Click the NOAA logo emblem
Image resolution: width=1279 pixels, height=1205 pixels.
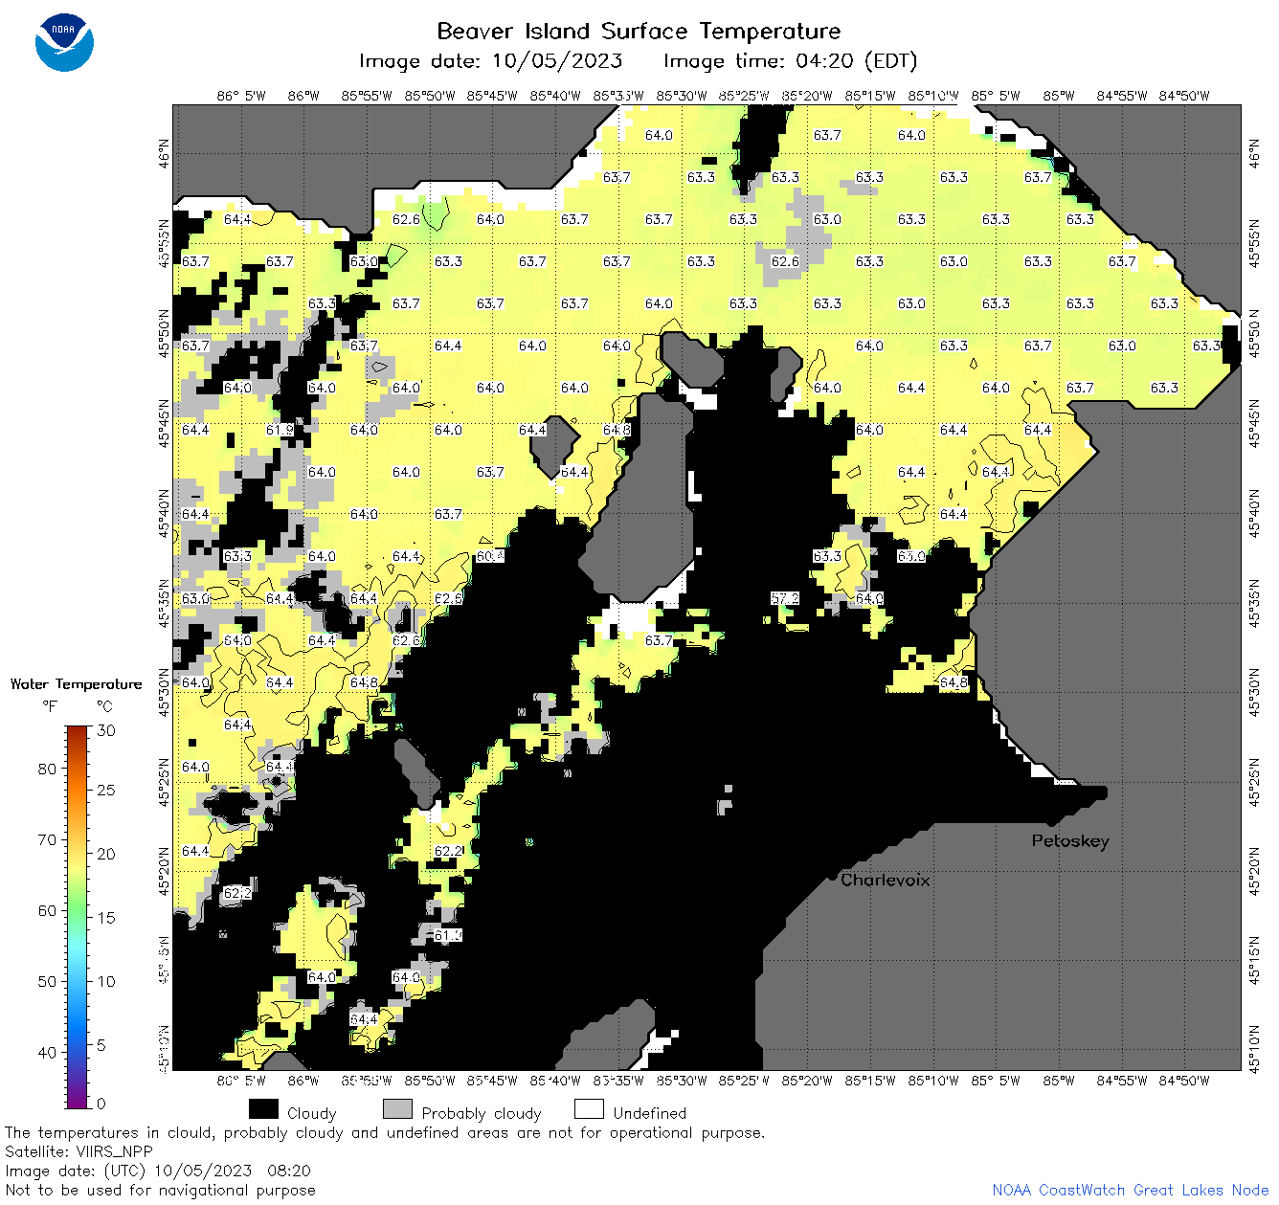point(64,43)
